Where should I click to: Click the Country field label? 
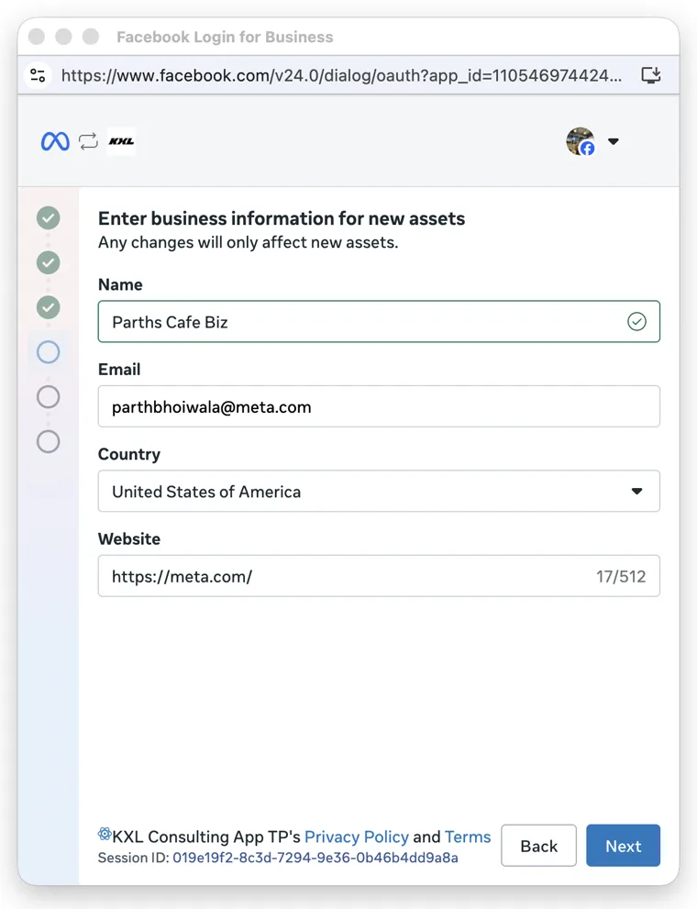point(129,454)
